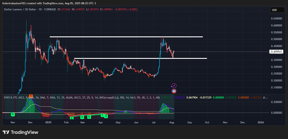Viewport: 288px width, 139px height.
Task: Click the Jul time axis label
Action: pos(153,122)
